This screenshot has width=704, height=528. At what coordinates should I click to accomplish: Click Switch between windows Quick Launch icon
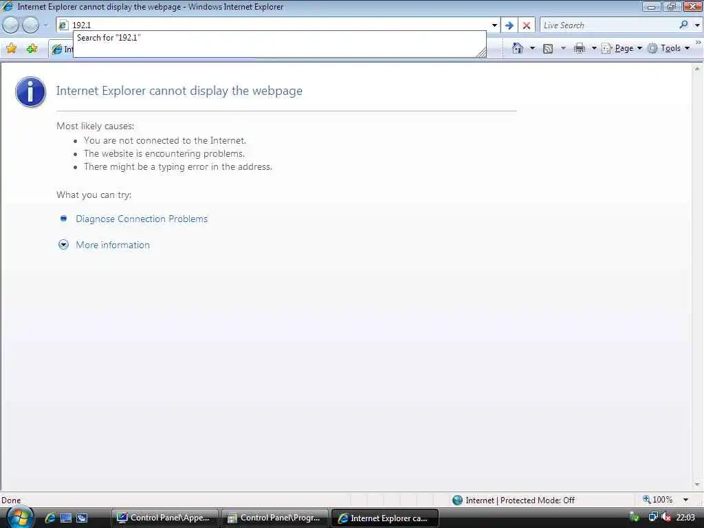[x=82, y=518]
